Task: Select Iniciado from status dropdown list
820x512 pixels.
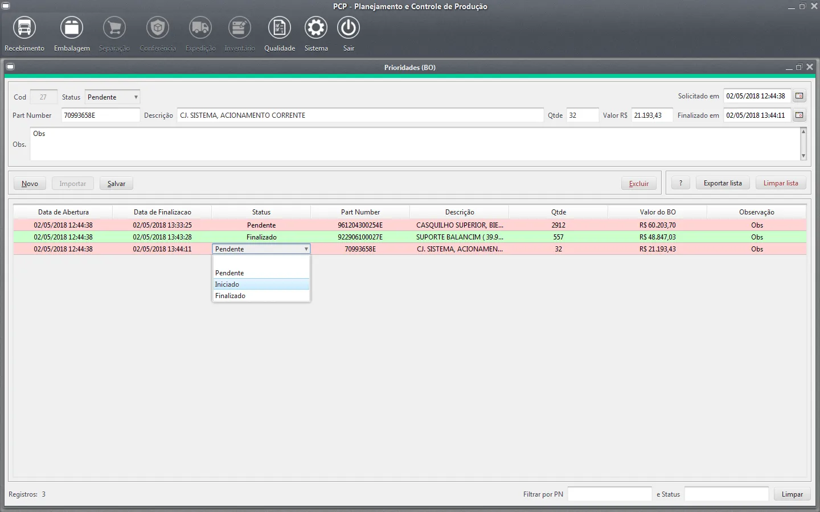Action: [x=261, y=284]
